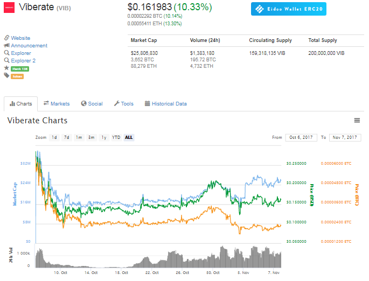
Task: Open the Charts tab
Action: (20, 104)
